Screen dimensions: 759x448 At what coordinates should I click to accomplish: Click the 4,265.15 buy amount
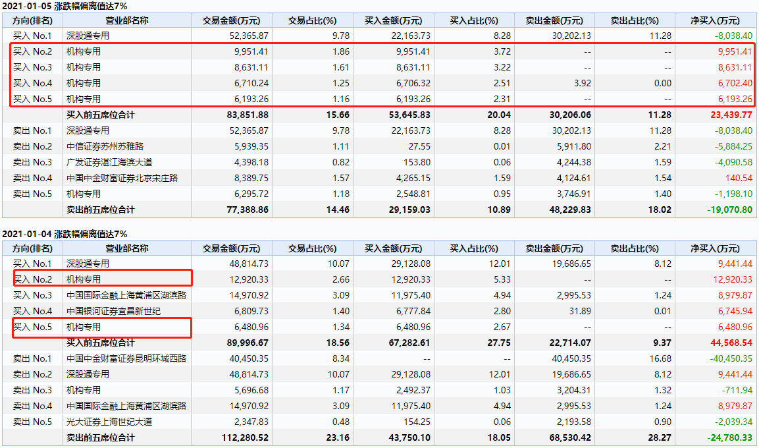pos(413,179)
